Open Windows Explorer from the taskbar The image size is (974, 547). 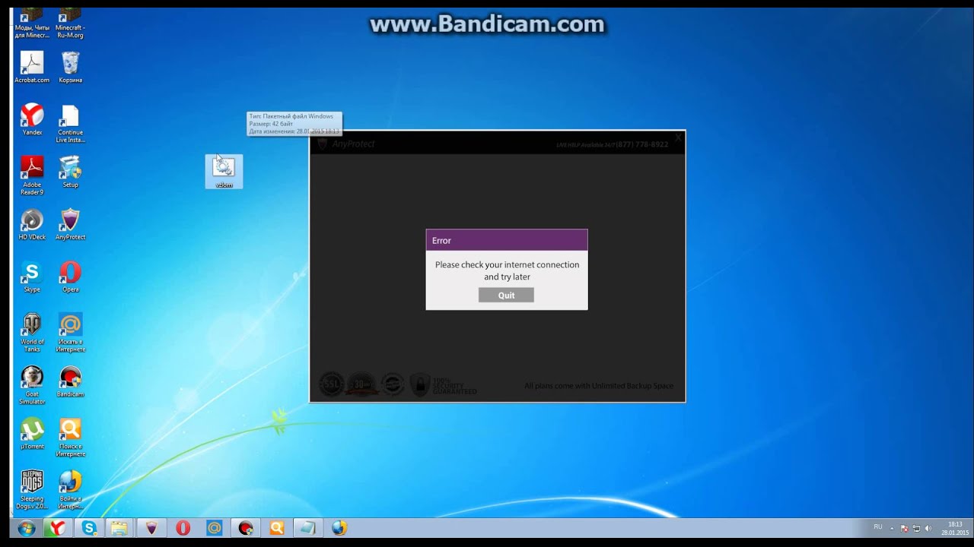coord(119,528)
